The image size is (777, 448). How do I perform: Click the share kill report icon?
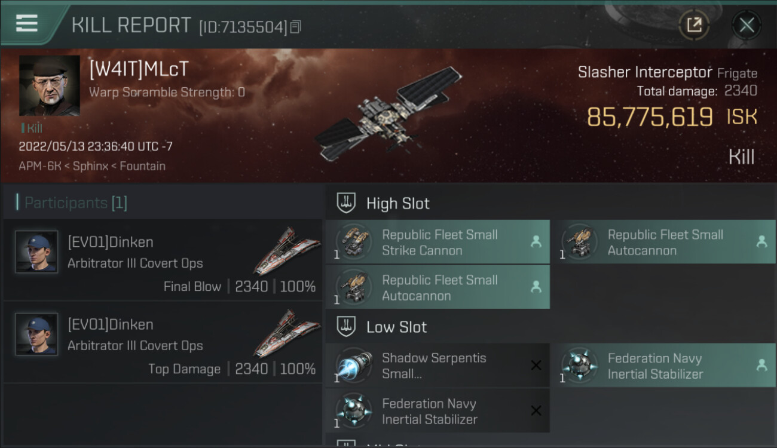click(694, 25)
